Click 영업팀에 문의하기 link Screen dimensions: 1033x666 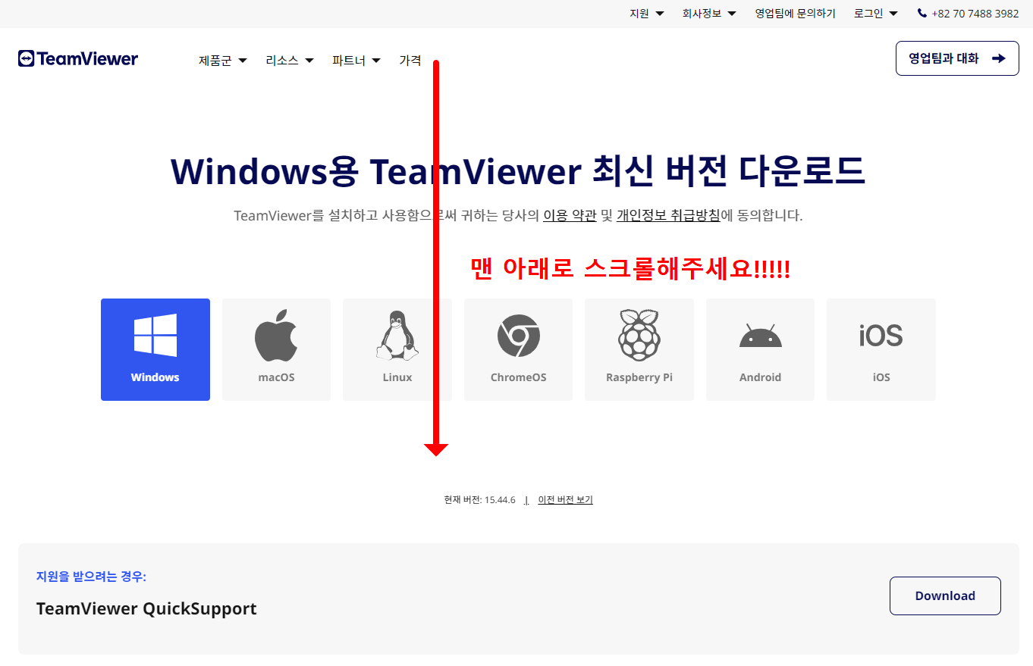tap(795, 14)
